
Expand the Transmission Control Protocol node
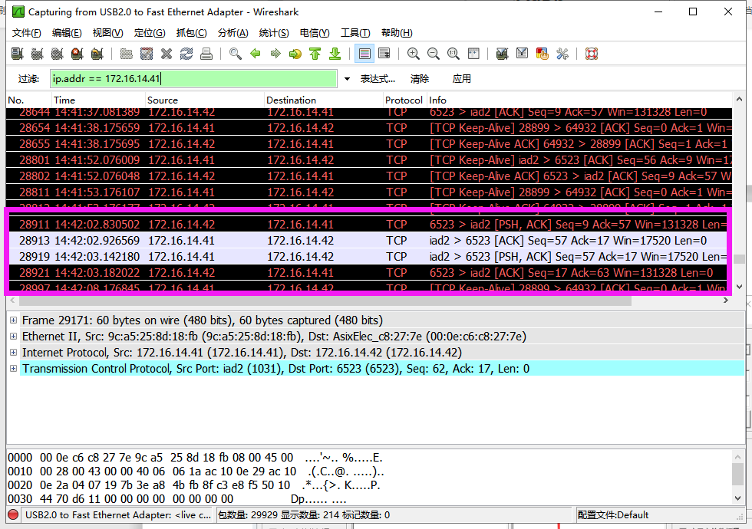tap(14, 369)
